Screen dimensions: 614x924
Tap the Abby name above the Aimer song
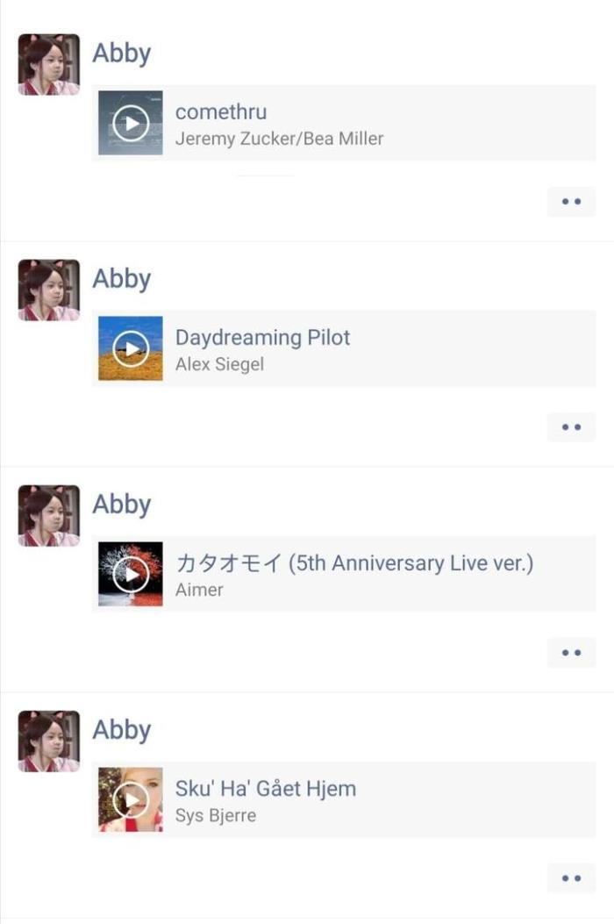[x=121, y=505]
